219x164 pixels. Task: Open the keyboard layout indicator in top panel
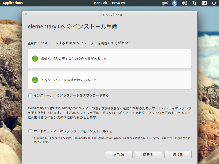[x=165, y=3]
